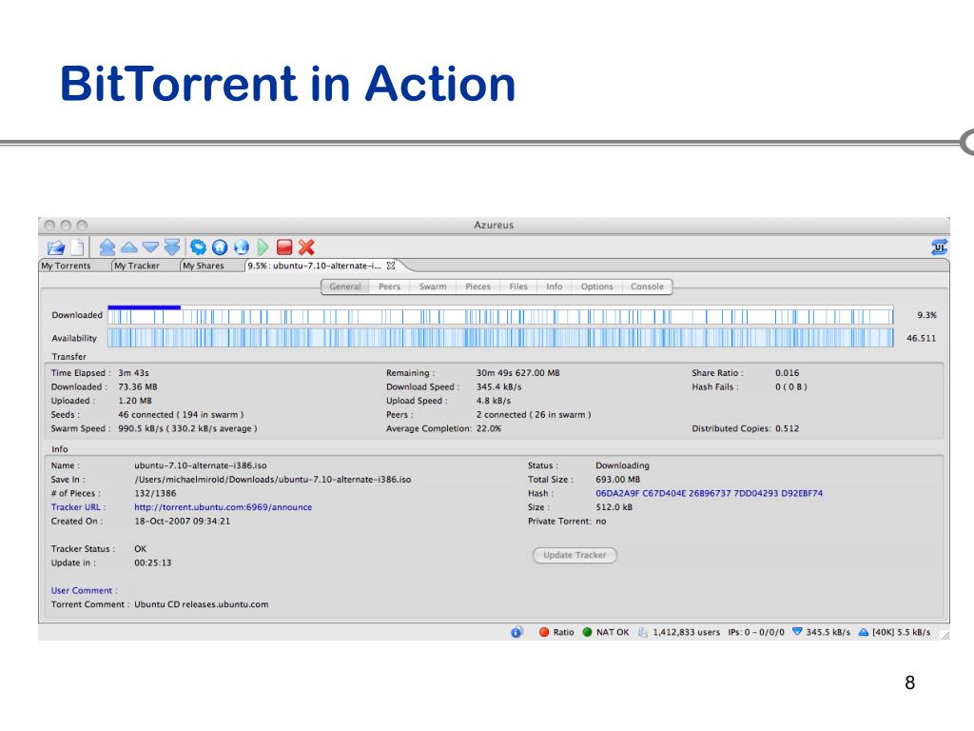The width and height of the screenshot is (974, 731).
Task: Show the Pieces sub-tab
Action: [477, 286]
